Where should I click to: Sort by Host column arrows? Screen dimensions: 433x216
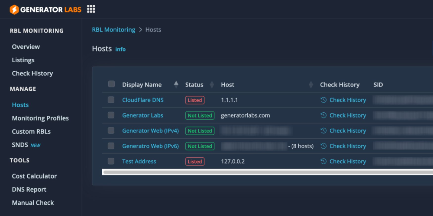click(311, 85)
